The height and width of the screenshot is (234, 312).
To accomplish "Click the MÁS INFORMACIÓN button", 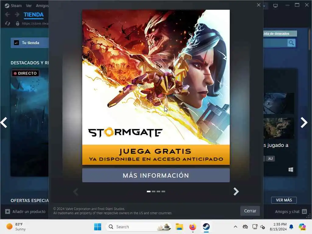I will pyautogui.click(x=156, y=175).
